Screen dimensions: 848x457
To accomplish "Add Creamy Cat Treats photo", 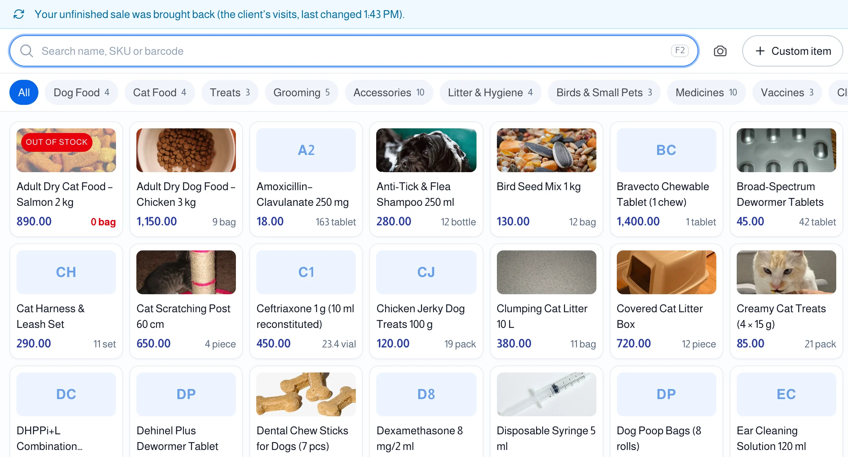I will tap(786, 272).
